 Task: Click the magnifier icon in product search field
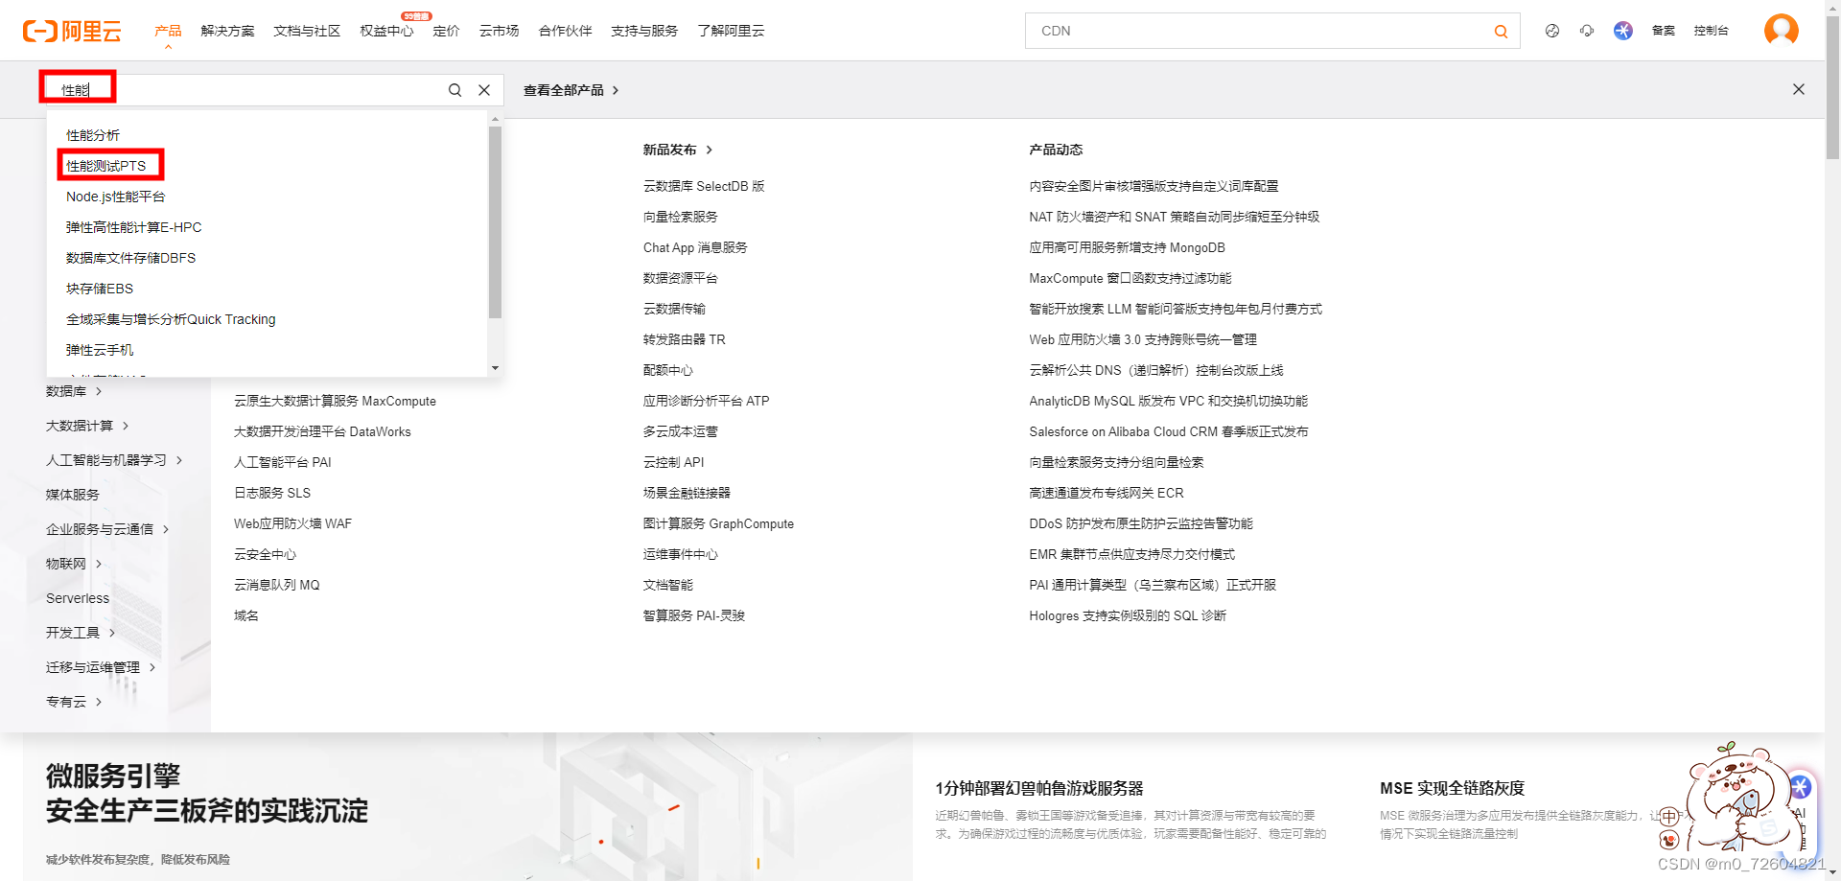point(455,90)
